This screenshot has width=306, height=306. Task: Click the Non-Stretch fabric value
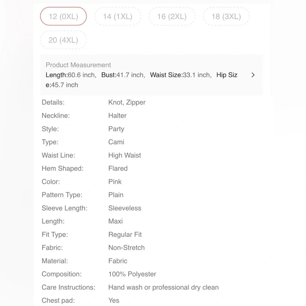(x=126, y=248)
